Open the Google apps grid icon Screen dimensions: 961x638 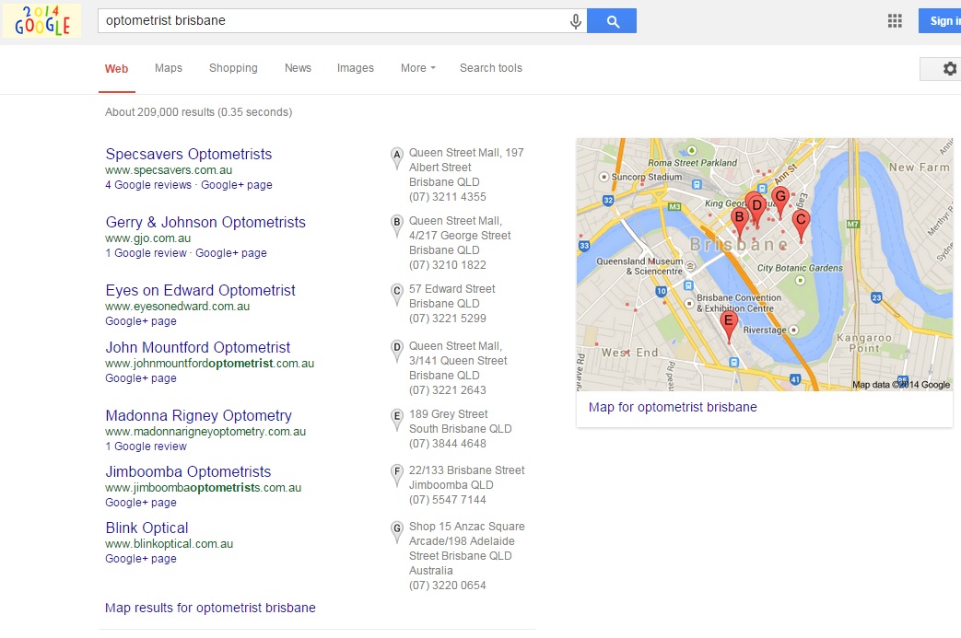click(895, 21)
